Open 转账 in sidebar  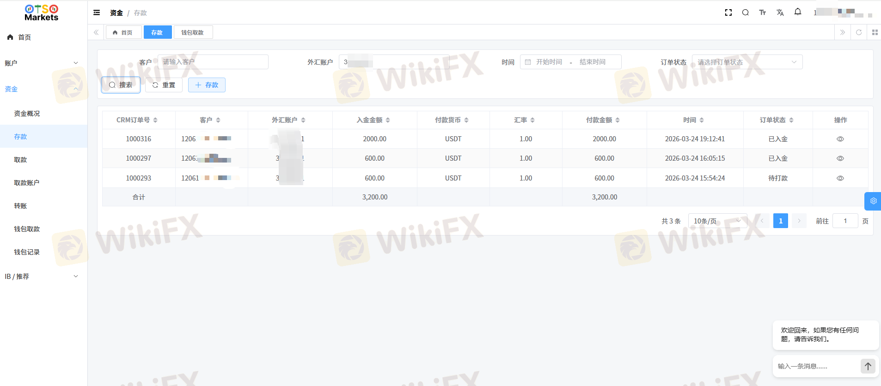coord(43,206)
